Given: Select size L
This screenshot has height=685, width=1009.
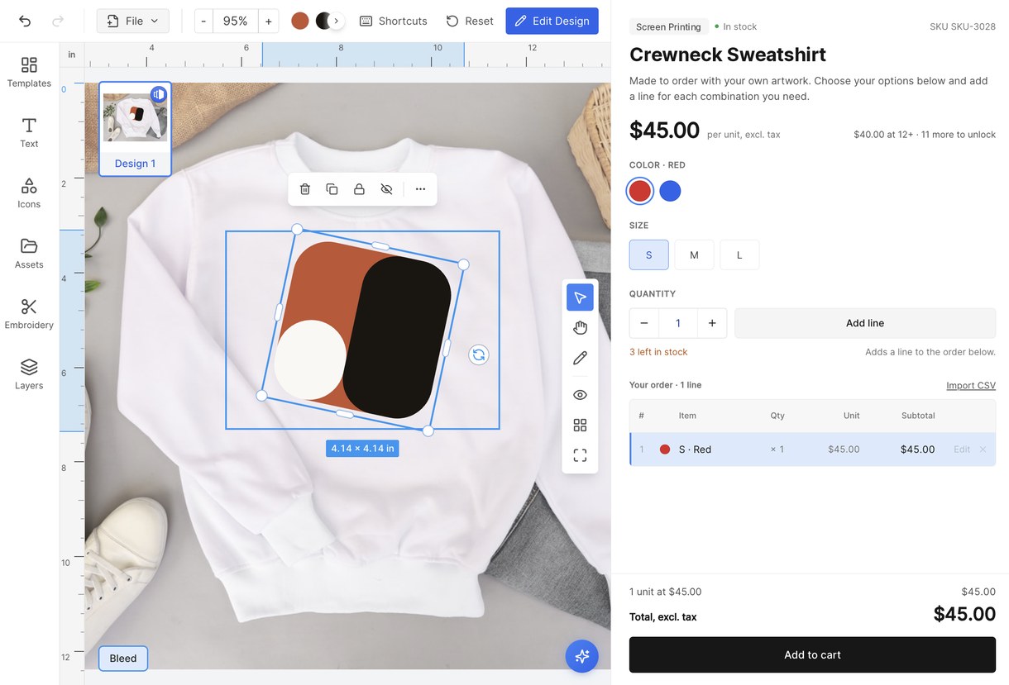Looking at the screenshot, I should point(739,254).
